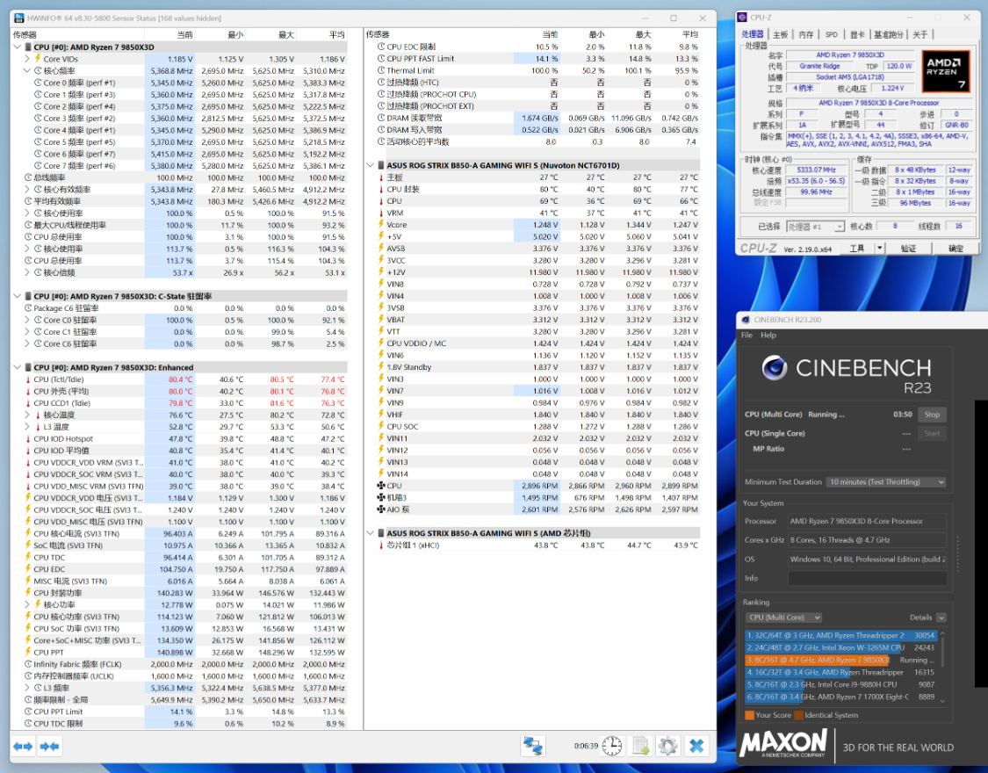
Task: Click the CPU-Z title bar app icon
Action: click(x=743, y=18)
